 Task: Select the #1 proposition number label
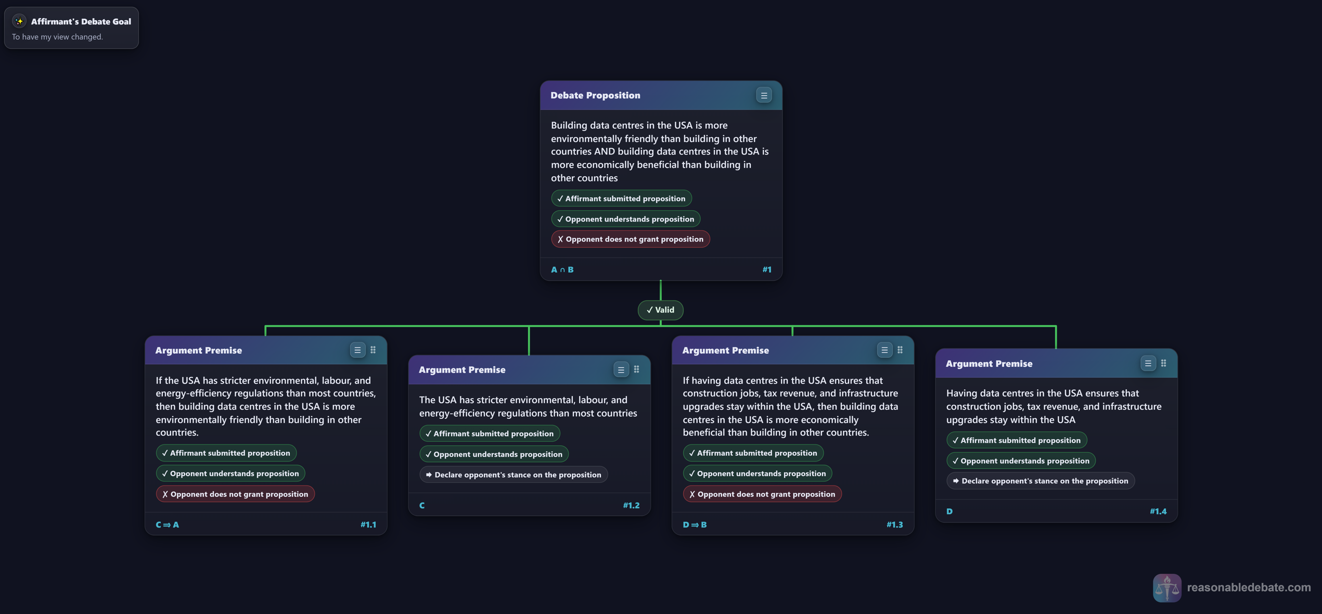click(x=766, y=270)
